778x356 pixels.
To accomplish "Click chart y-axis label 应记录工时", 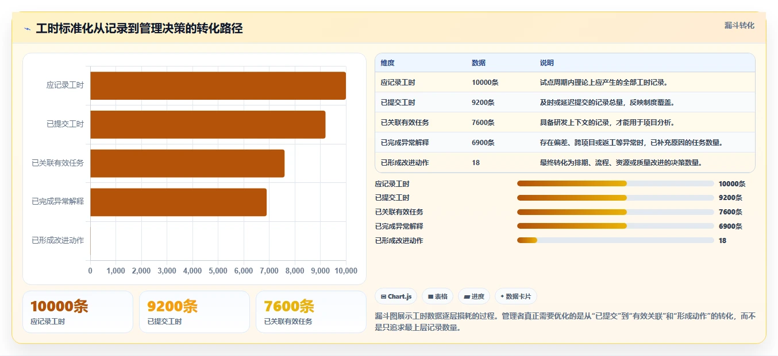I will (x=65, y=85).
